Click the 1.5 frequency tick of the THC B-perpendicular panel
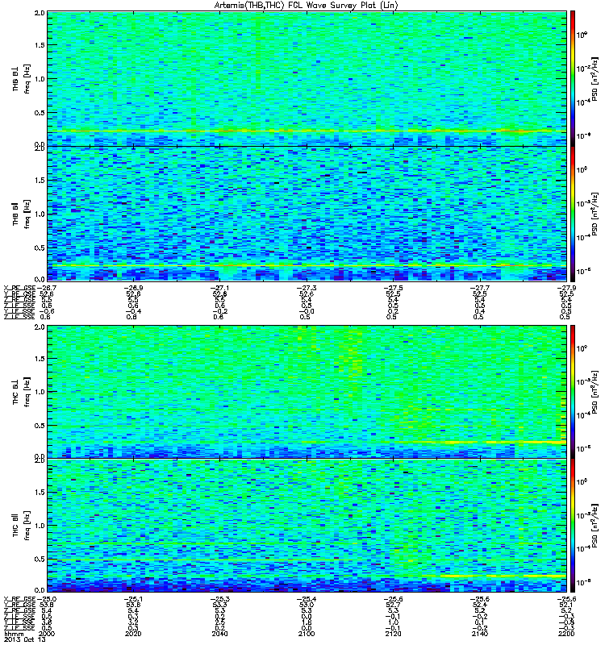The image size is (605, 645). tap(40, 358)
